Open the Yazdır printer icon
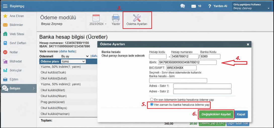 [x=116, y=18]
